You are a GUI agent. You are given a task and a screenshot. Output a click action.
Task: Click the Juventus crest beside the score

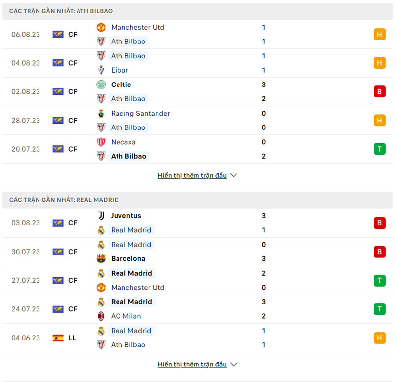(x=101, y=216)
